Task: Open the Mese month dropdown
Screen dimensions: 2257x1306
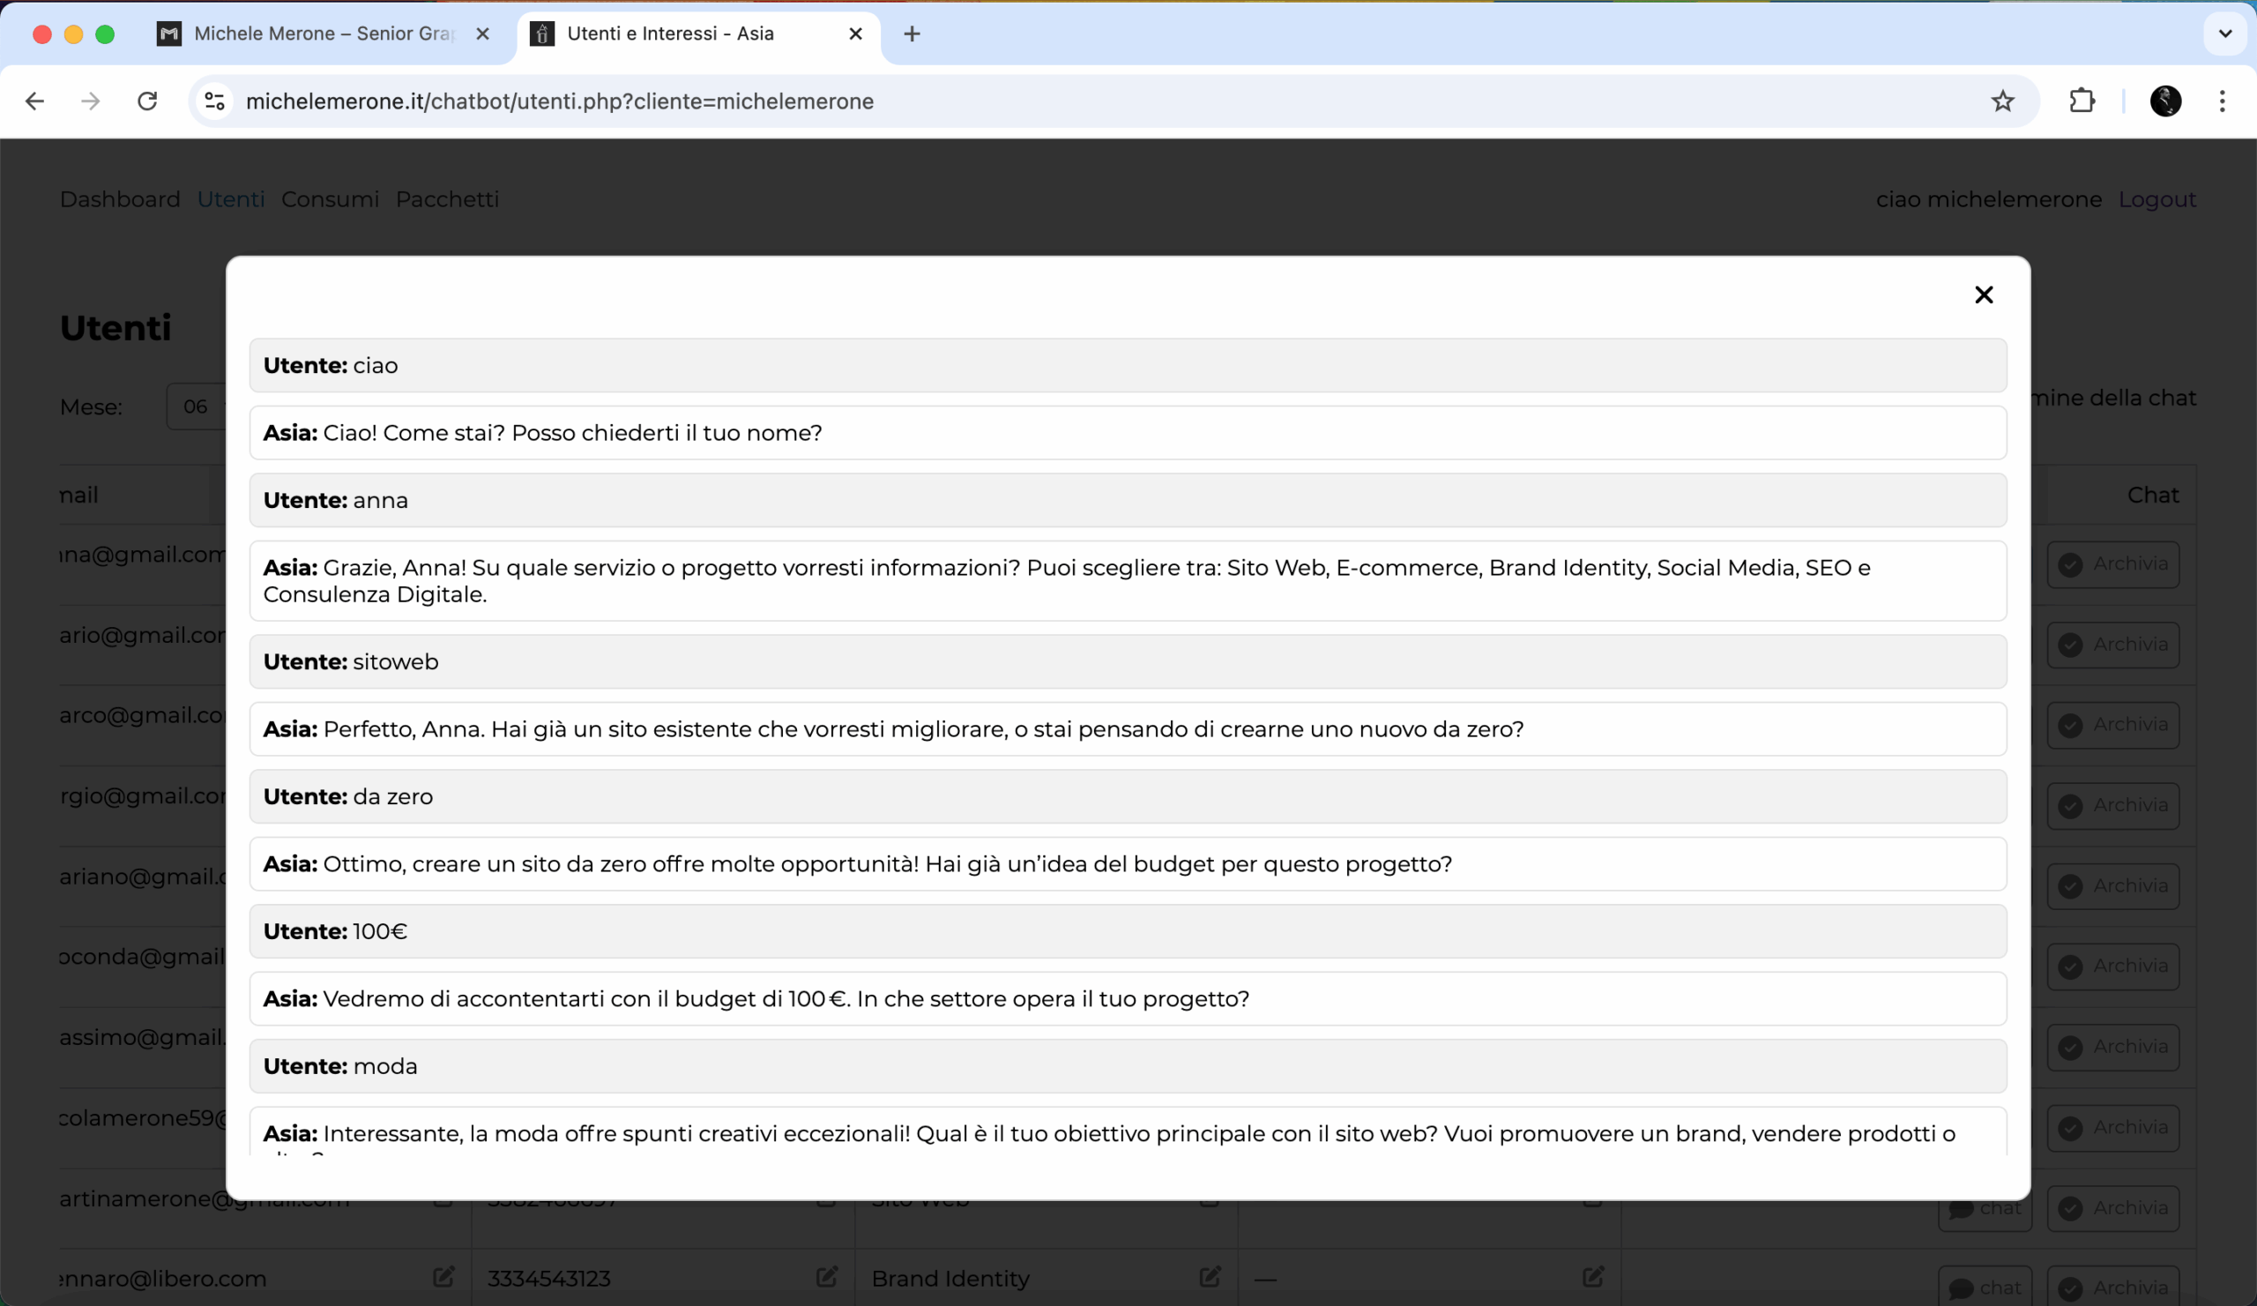Action: pos(196,407)
